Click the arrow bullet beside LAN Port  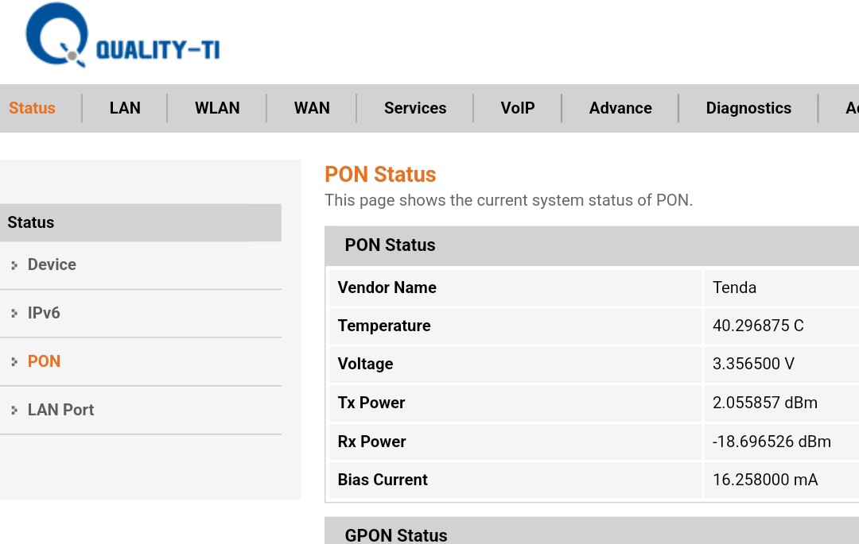coord(14,411)
